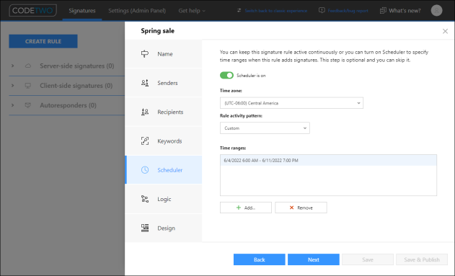Viewport: 455px width, 276px height.
Task: Open the Design layout icon step
Action: 145,228
